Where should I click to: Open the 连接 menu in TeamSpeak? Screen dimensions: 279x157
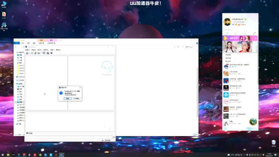pyautogui.click(x=28, y=50)
